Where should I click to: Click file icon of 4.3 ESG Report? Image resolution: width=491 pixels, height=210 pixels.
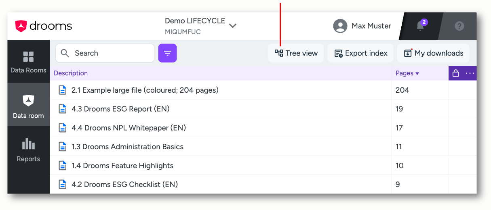(63, 109)
